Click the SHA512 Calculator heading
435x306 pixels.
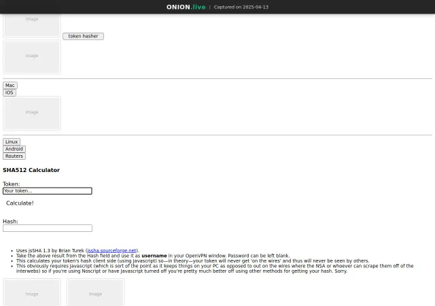[x=31, y=170]
